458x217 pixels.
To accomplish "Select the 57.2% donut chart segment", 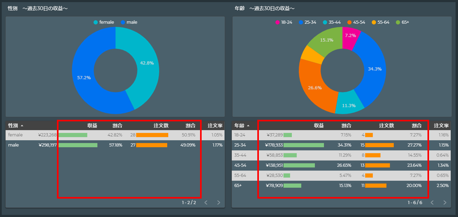I will pyautogui.click(x=84, y=77).
